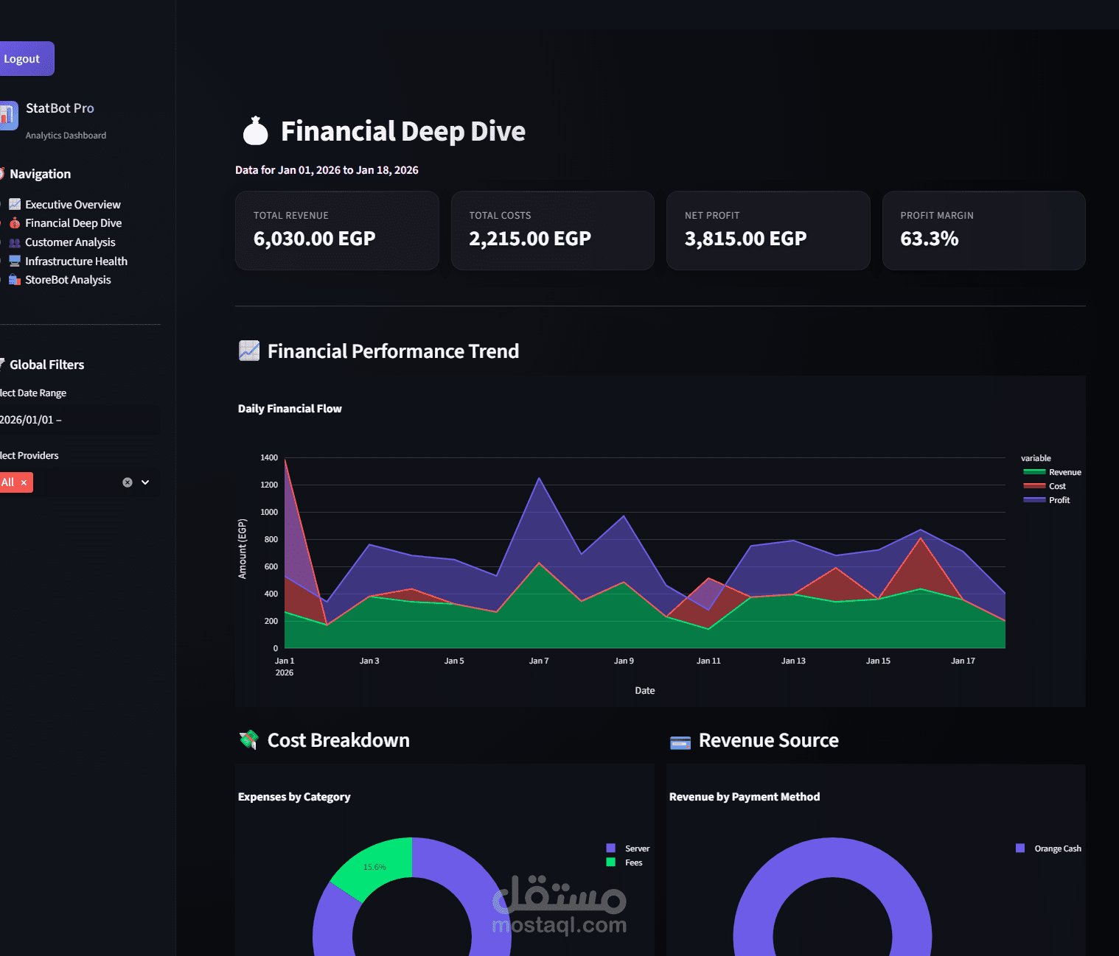Screen dimensions: 1119x956
Task: Remove the All provider tag
Action: (x=24, y=482)
